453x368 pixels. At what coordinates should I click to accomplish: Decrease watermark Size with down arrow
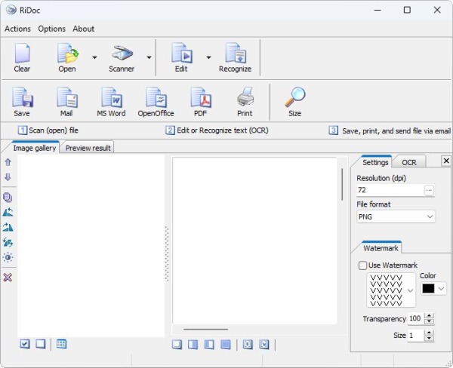pyautogui.click(x=430, y=338)
